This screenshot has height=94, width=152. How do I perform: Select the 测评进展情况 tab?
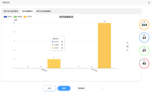pyautogui.click(x=27, y=11)
